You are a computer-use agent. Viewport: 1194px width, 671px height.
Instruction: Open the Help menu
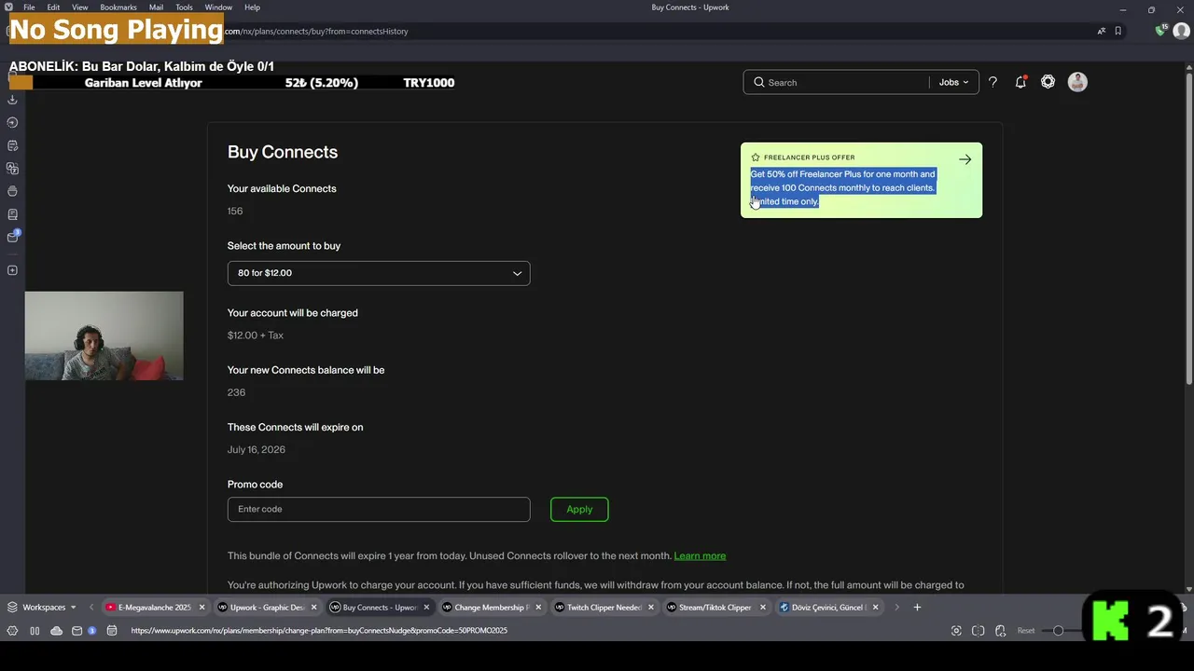tap(252, 7)
